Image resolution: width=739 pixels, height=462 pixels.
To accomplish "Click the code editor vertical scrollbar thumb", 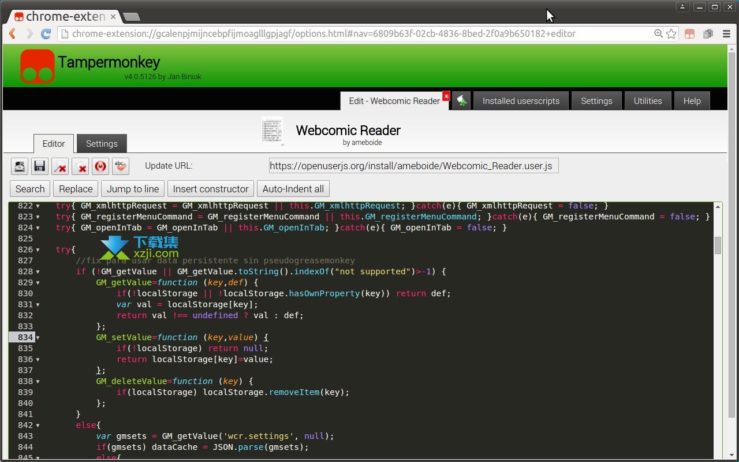I will [718, 245].
